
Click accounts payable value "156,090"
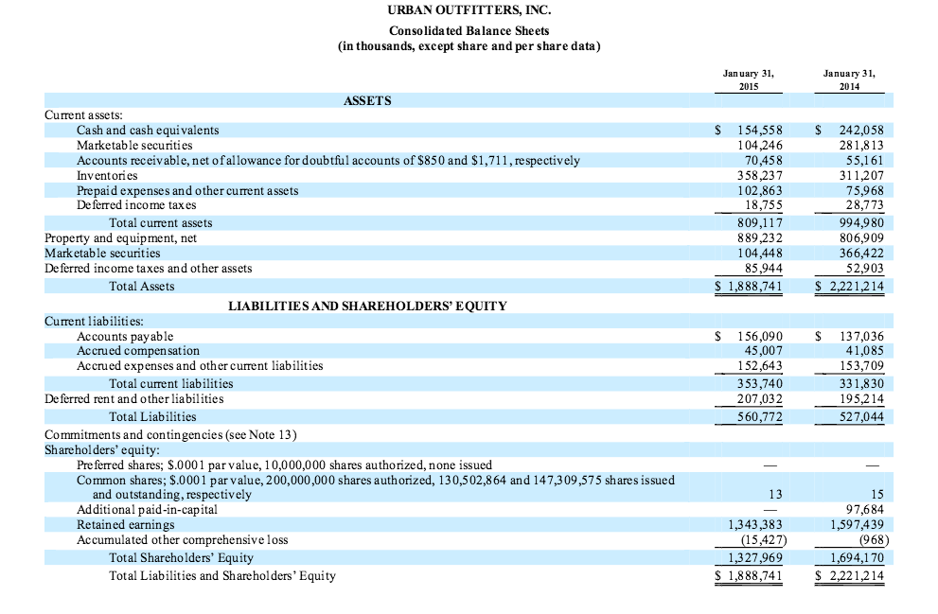coord(760,336)
